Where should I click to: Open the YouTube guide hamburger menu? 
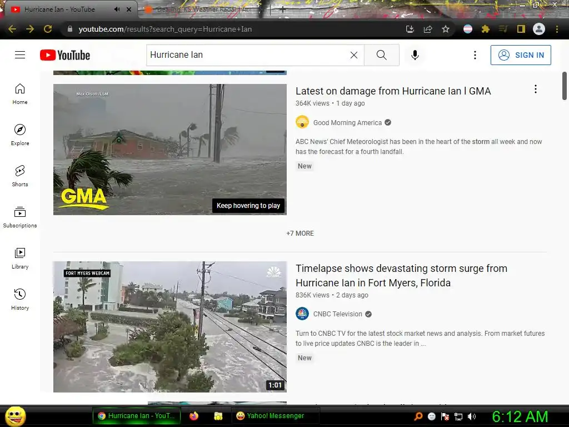click(x=20, y=55)
